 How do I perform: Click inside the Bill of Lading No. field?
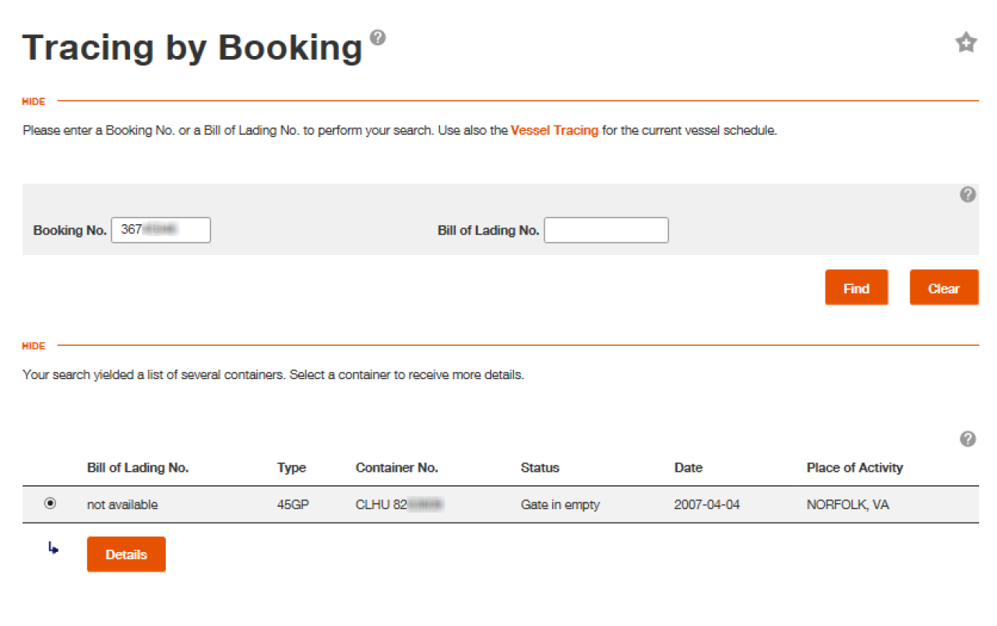click(x=606, y=230)
